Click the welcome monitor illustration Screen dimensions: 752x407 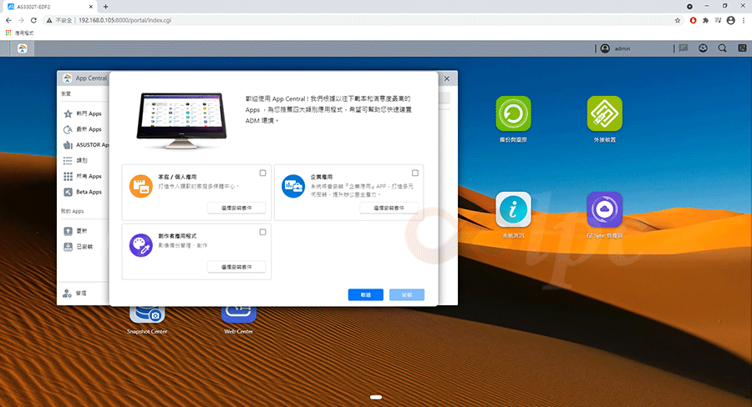(x=181, y=121)
